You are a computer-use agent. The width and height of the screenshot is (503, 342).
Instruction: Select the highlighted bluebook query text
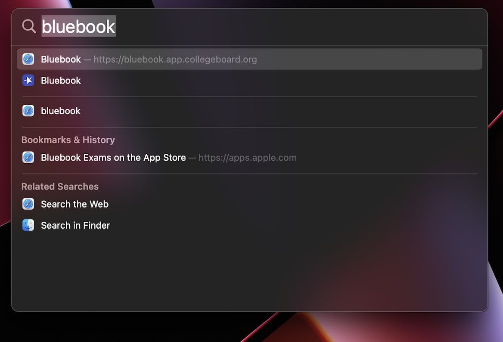pos(79,26)
